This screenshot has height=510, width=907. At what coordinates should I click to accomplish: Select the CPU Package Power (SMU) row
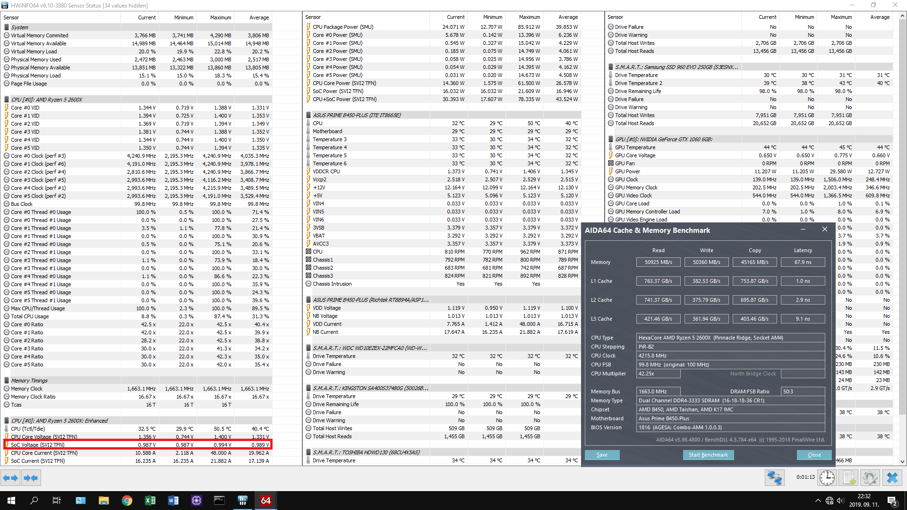pos(442,27)
